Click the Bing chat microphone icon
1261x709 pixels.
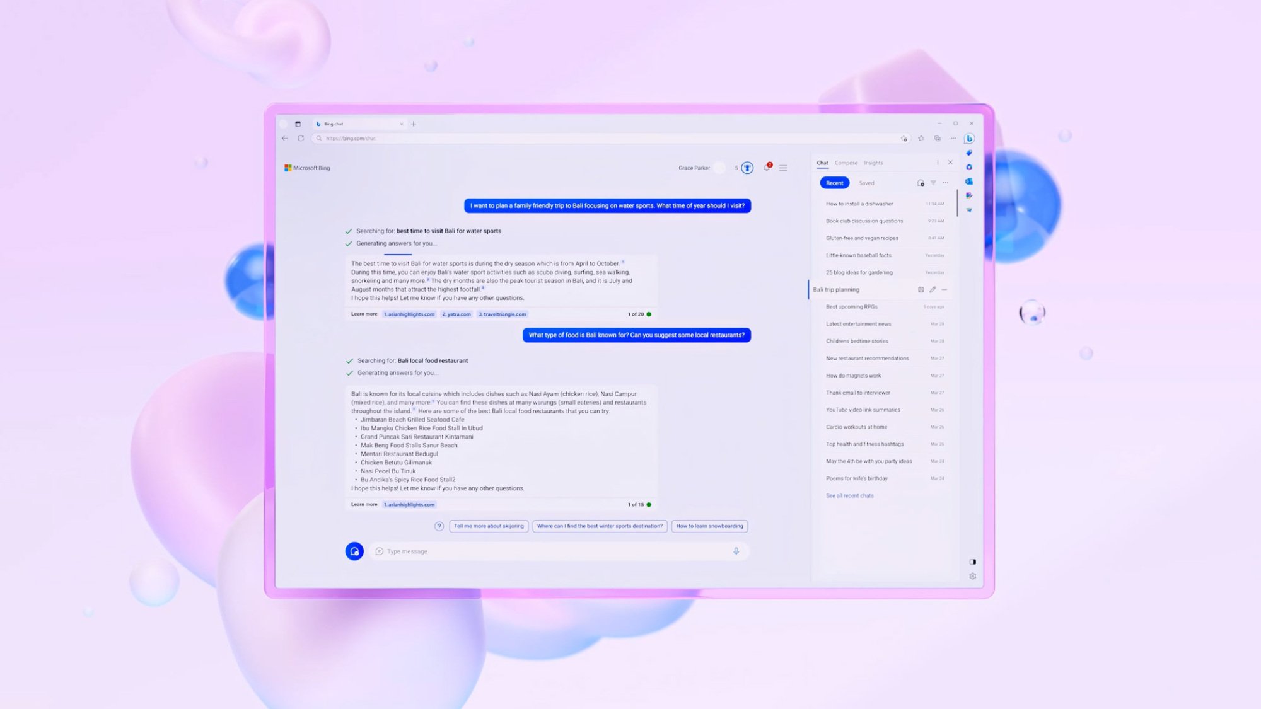click(736, 550)
